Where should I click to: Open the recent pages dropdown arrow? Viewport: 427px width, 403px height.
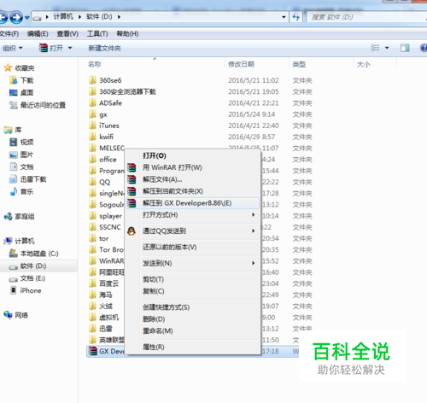coord(27,18)
